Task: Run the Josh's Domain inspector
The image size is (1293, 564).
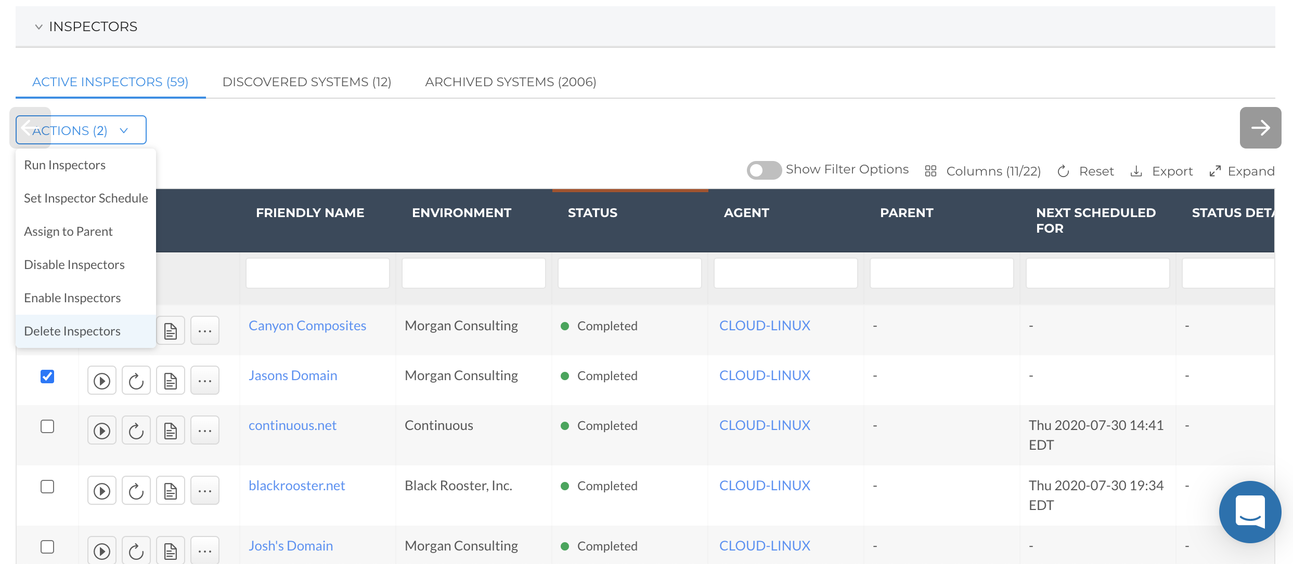Action: pyautogui.click(x=101, y=550)
